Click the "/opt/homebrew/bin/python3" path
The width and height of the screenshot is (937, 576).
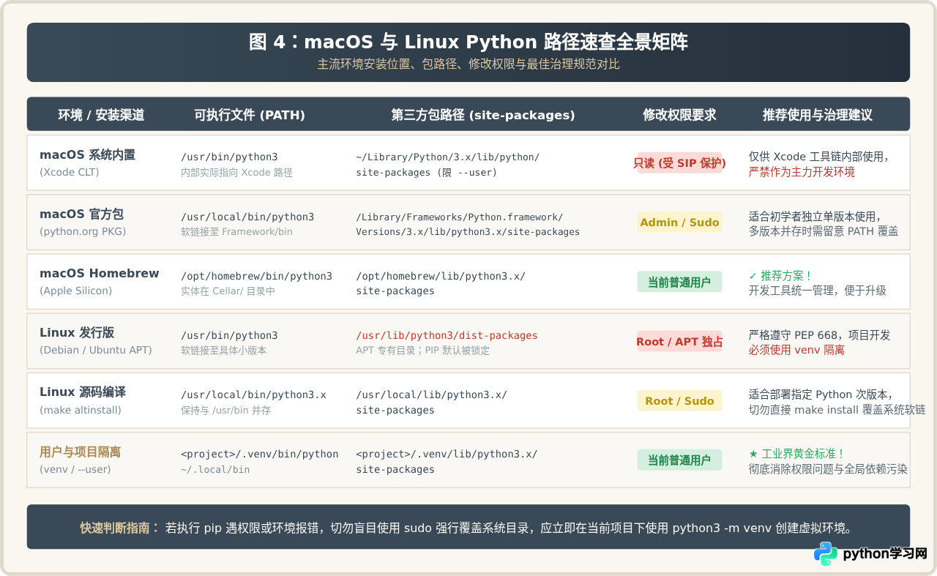point(256,276)
